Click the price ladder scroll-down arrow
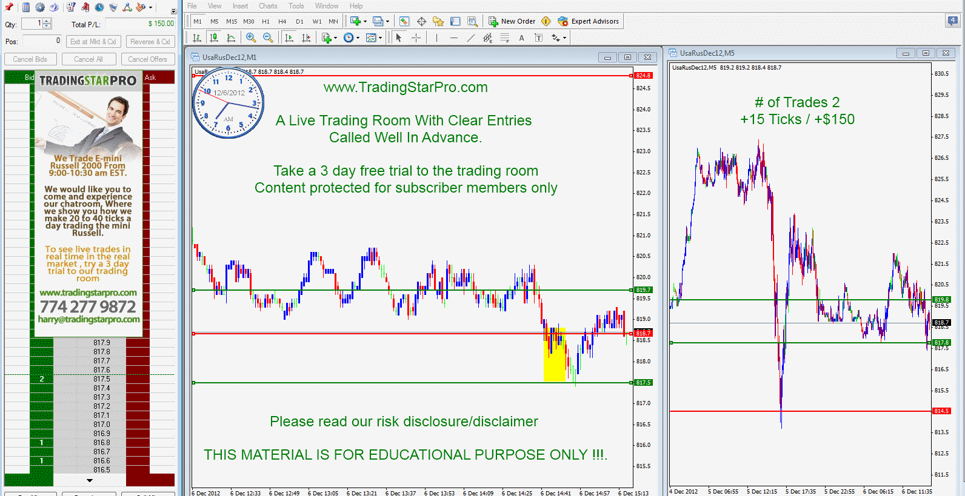The width and height of the screenshot is (965, 496). 90,480
